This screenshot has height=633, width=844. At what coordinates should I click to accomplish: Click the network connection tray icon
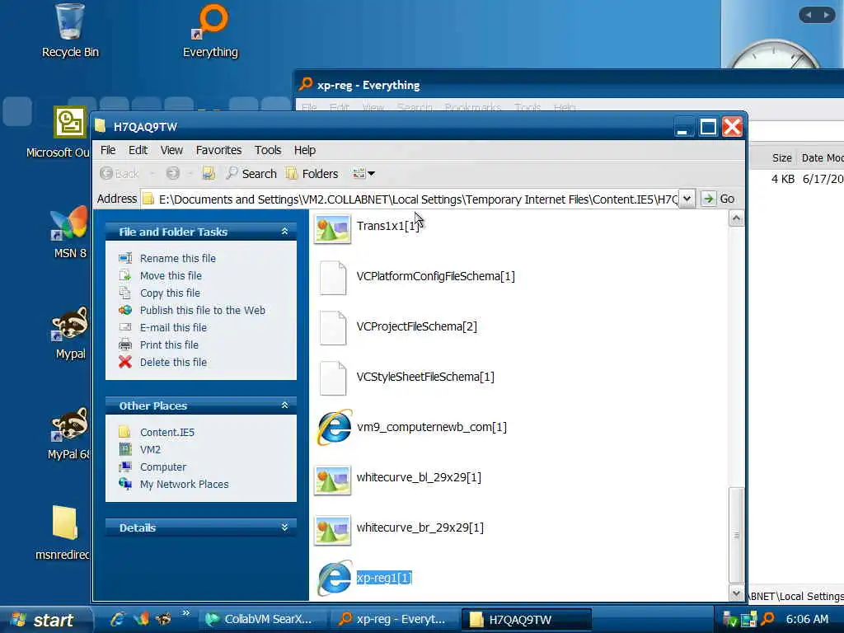tap(748, 620)
